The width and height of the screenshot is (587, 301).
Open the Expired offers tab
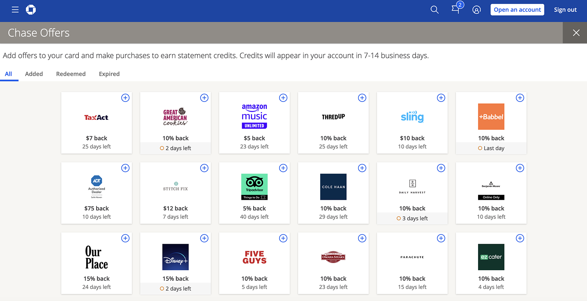click(109, 74)
